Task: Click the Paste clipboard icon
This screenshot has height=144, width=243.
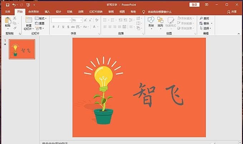Action: click(x=8, y=20)
